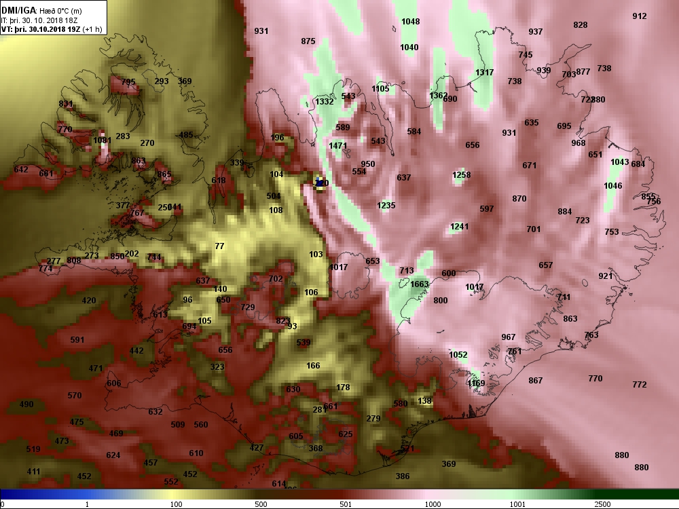The width and height of the screenshot is (679, 509).
Task: Click the map value 795
Action: click(128, 82)
